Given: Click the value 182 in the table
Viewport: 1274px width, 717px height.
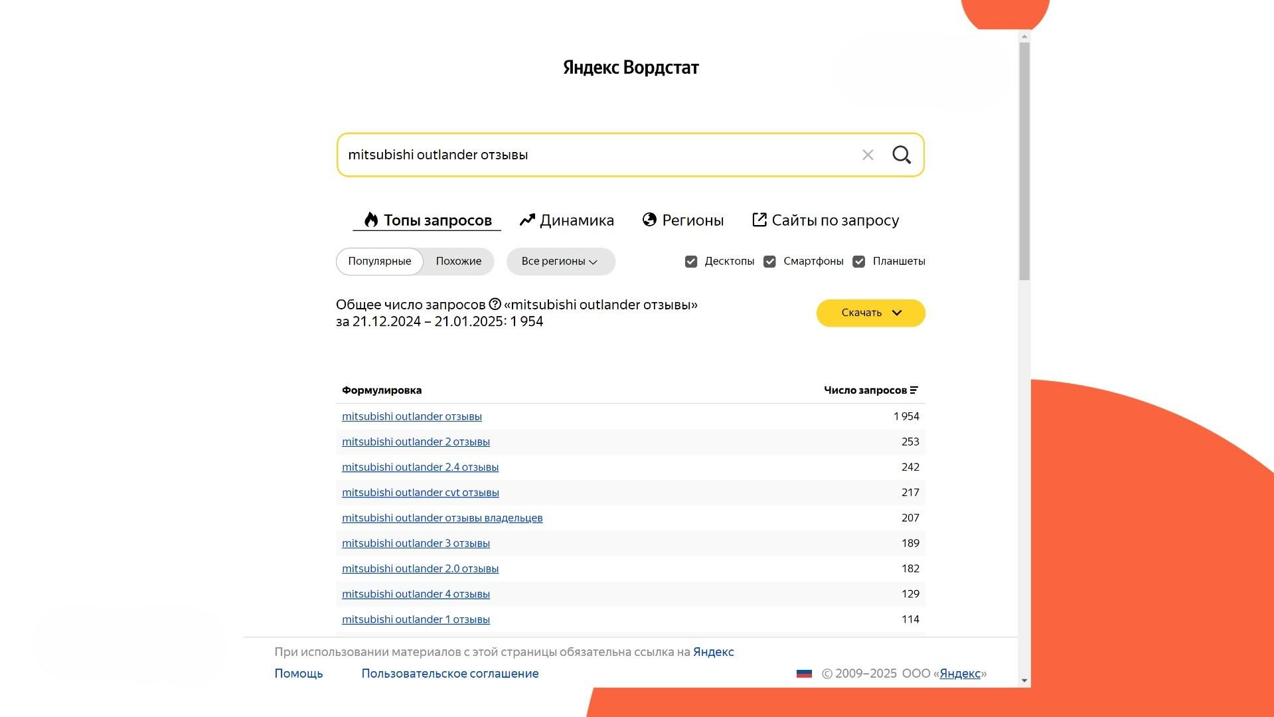Looking at the screenshot, I should (x=910, y=569).
